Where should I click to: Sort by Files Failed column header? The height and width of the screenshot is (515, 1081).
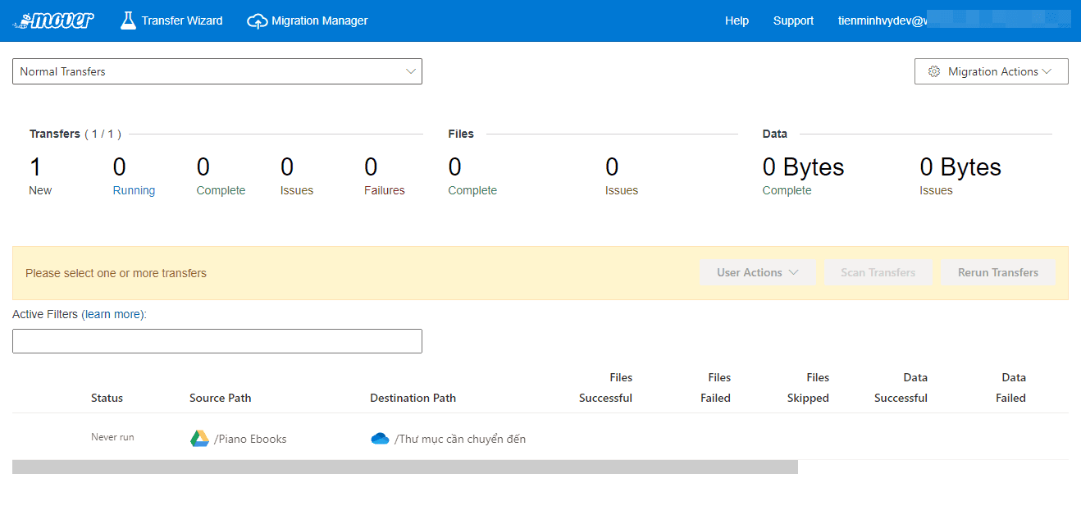click(715, 388)
